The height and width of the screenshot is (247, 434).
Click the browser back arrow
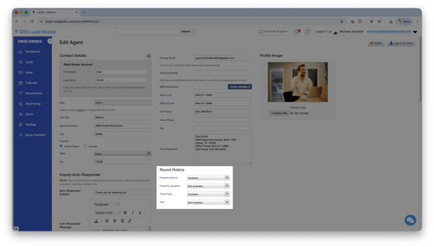coord(17,21)
